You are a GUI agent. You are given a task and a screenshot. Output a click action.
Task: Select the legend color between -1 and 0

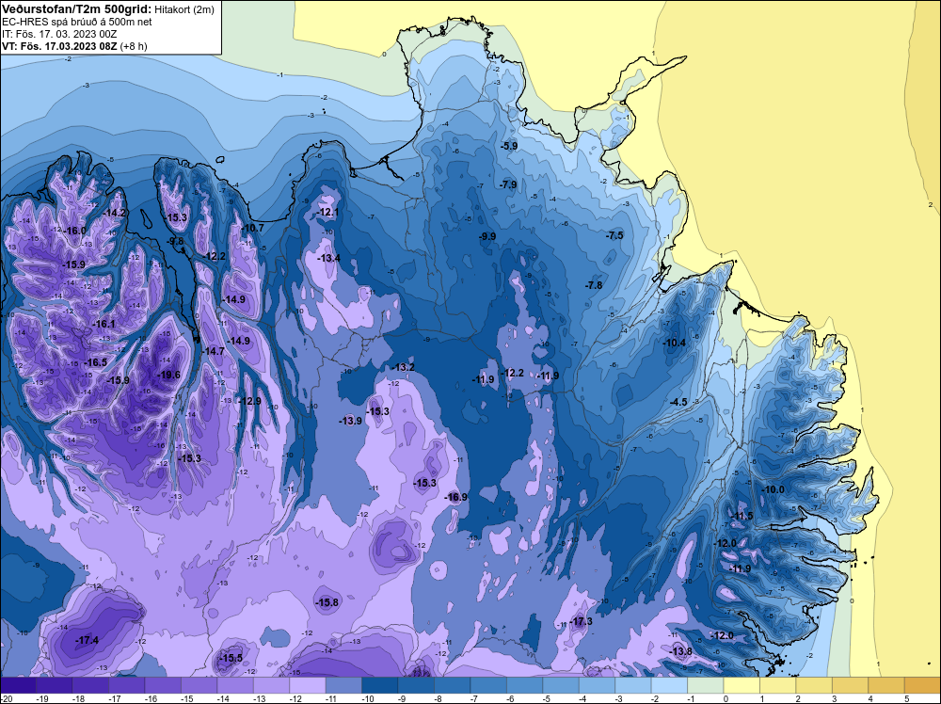click(x=706, y=684)
